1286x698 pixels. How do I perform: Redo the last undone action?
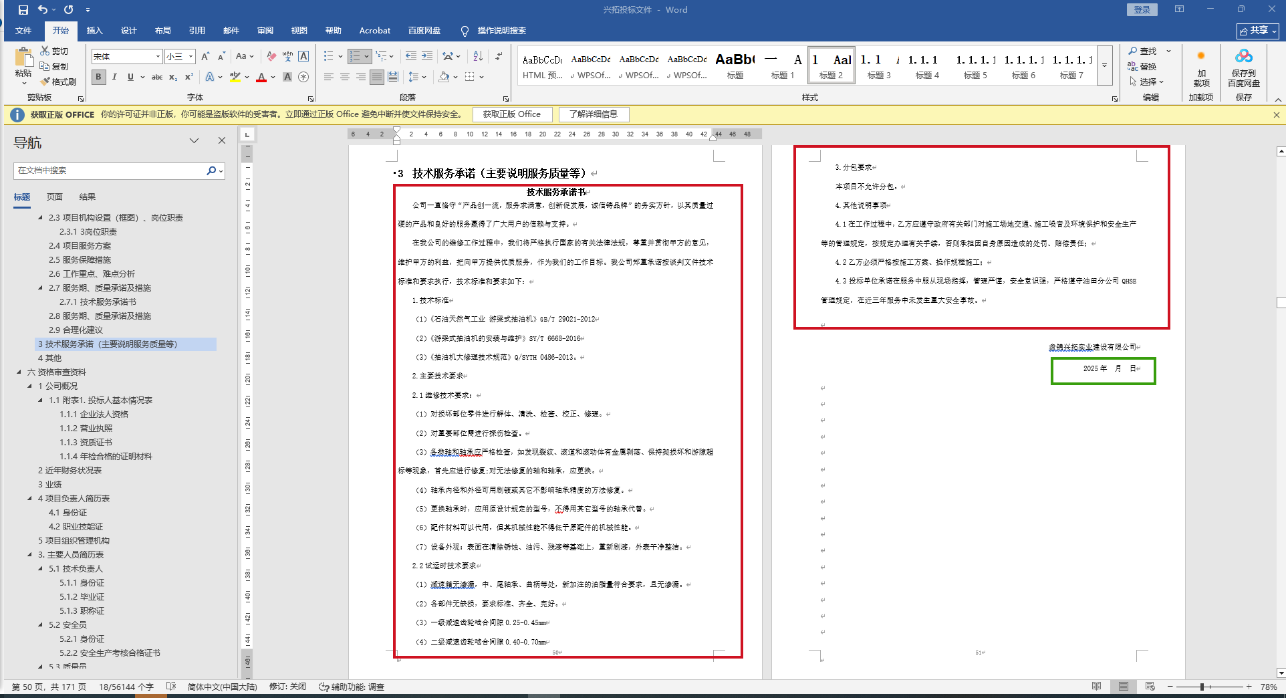[x=68, y=10]
